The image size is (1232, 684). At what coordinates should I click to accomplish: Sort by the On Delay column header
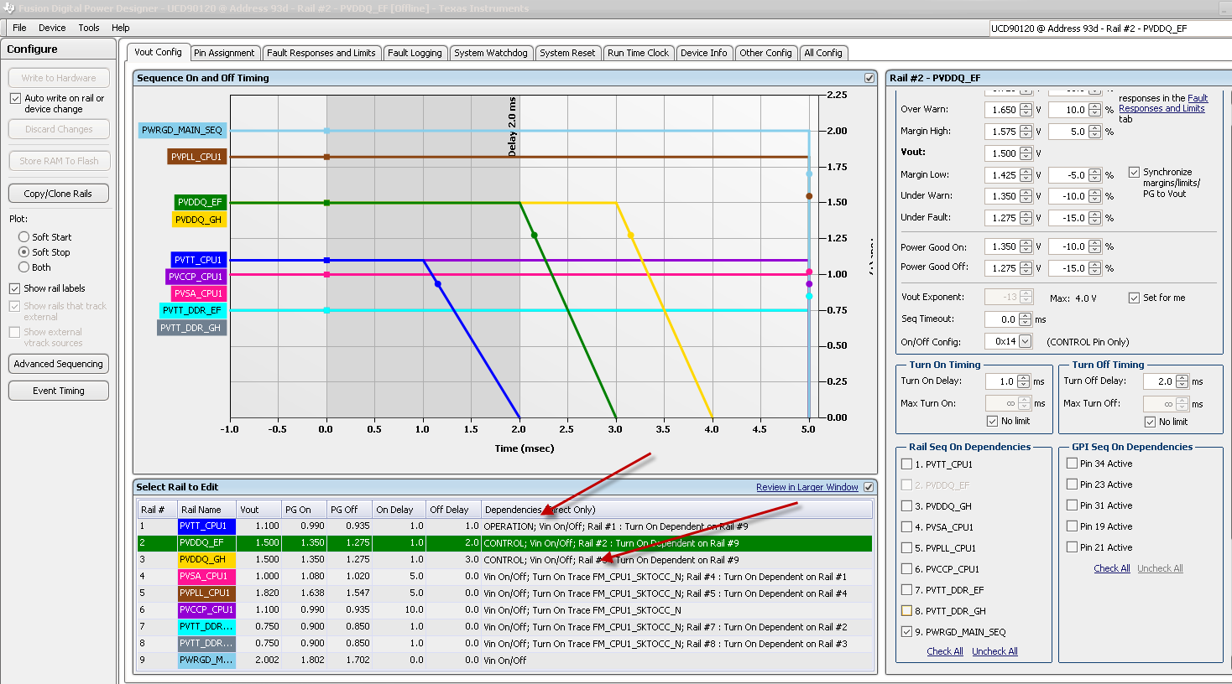click(x=399, y=510)
